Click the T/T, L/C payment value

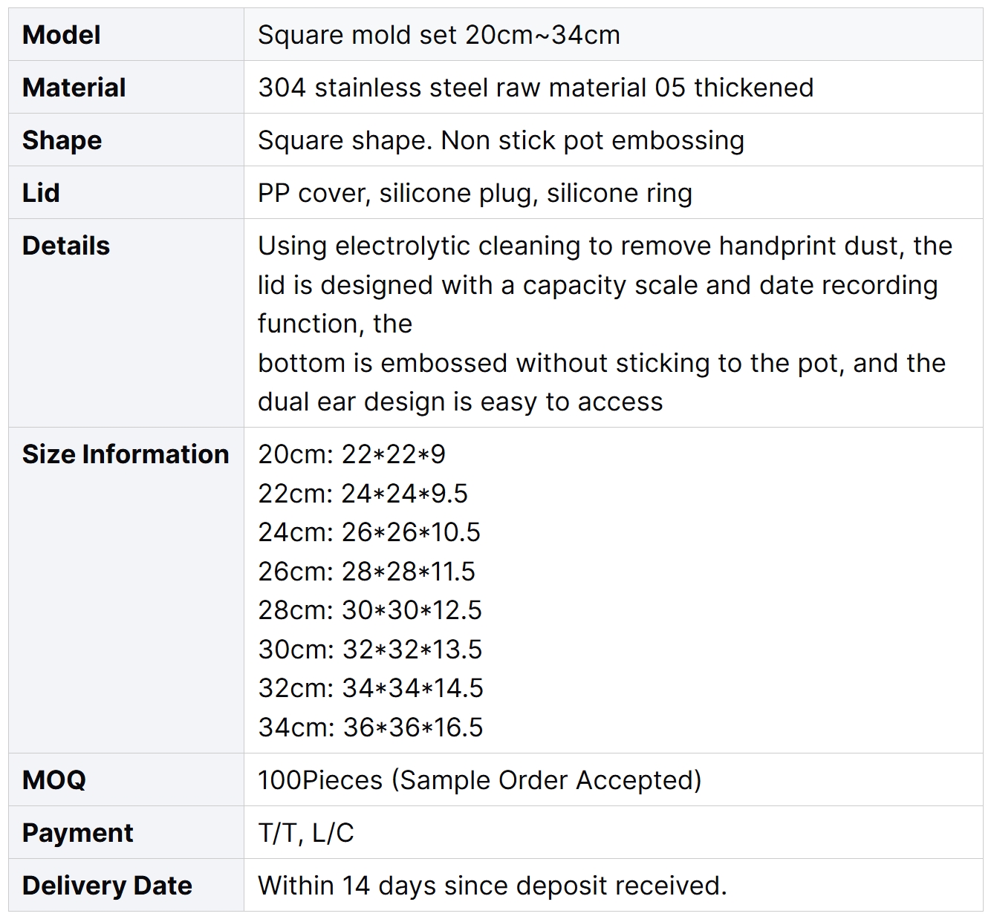click(306, 833)
